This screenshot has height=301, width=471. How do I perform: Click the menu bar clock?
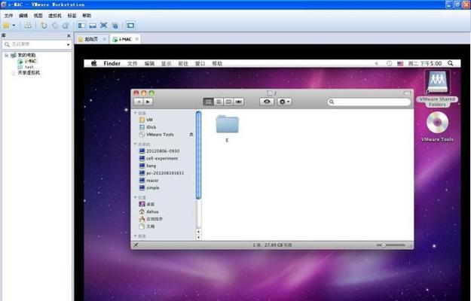(425, 63)
